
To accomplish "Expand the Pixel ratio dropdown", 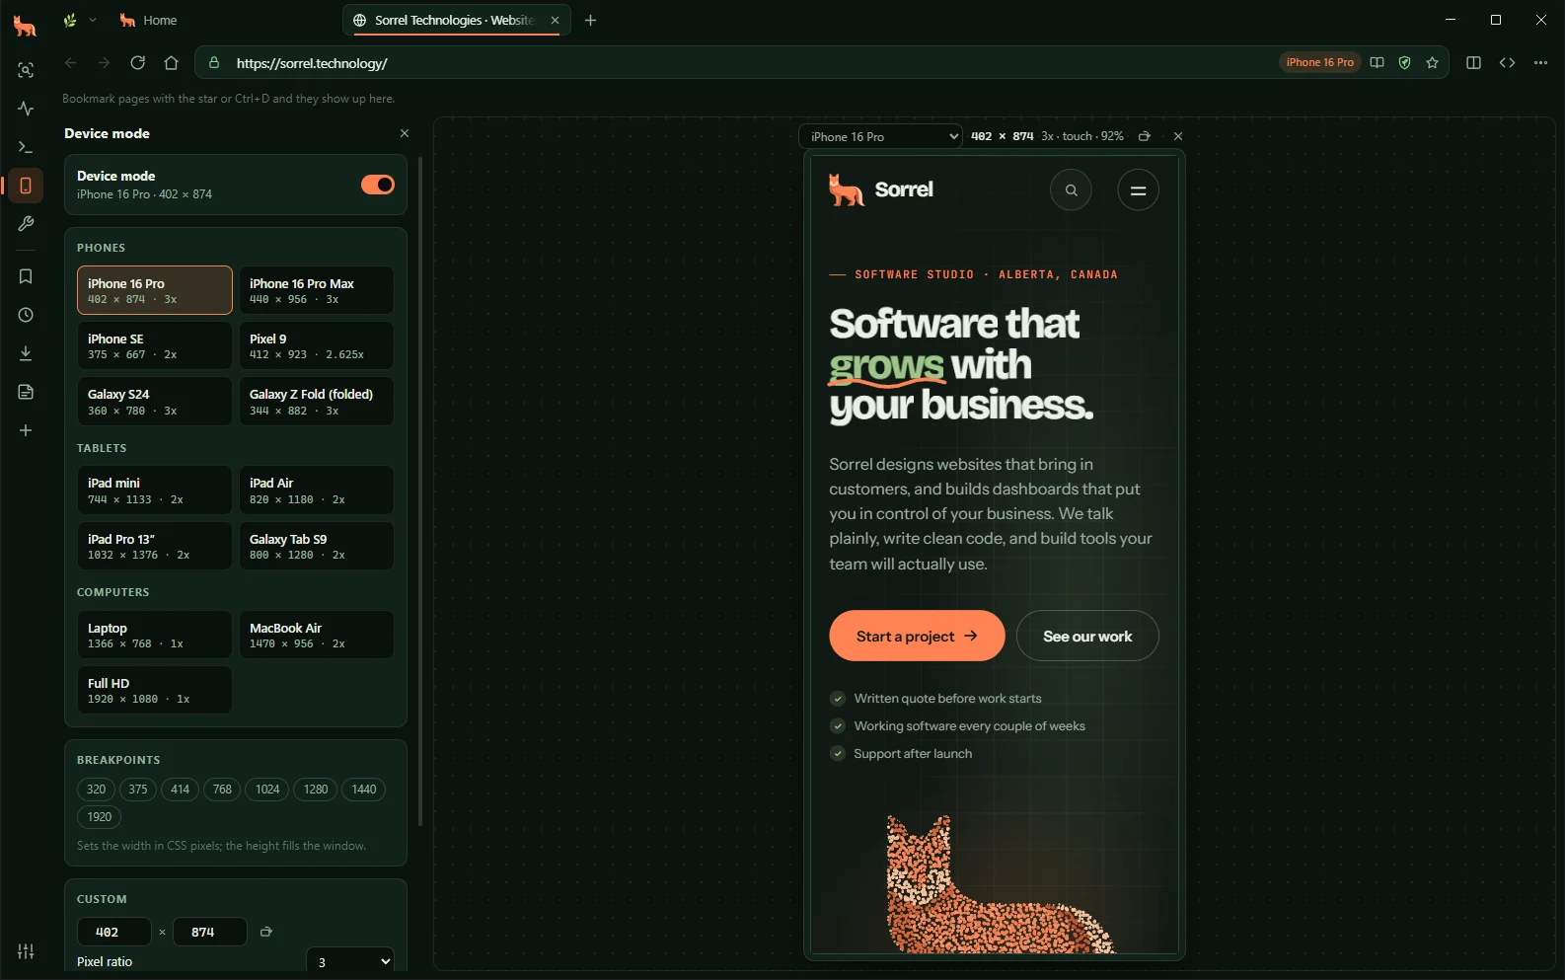I will 350,961.
